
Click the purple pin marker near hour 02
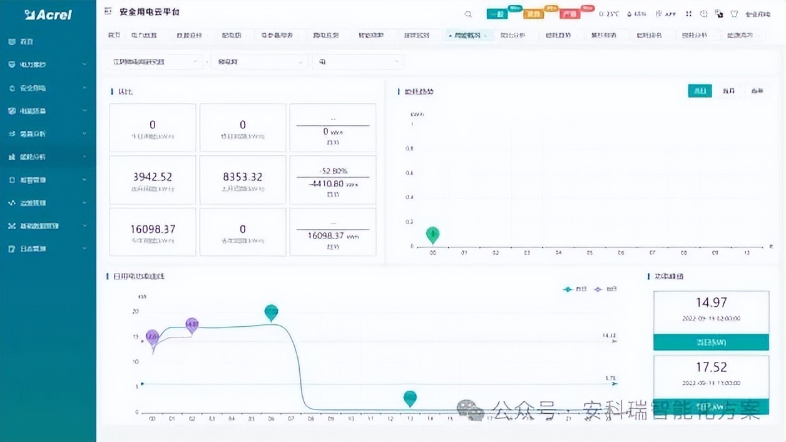(192, 326)
